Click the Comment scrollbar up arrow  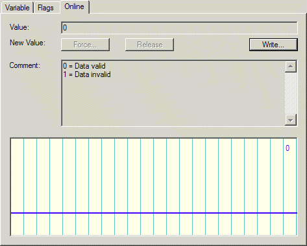pos(290,67)
